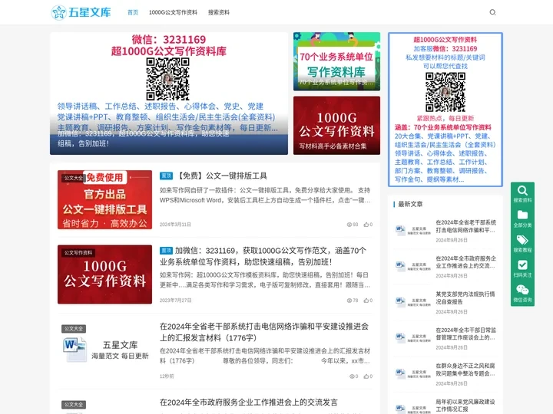Open the article 在2024年全省老干部系统打击电信网络诈骗 in the main list
553x414 pixels.
(x=264, y=332)
